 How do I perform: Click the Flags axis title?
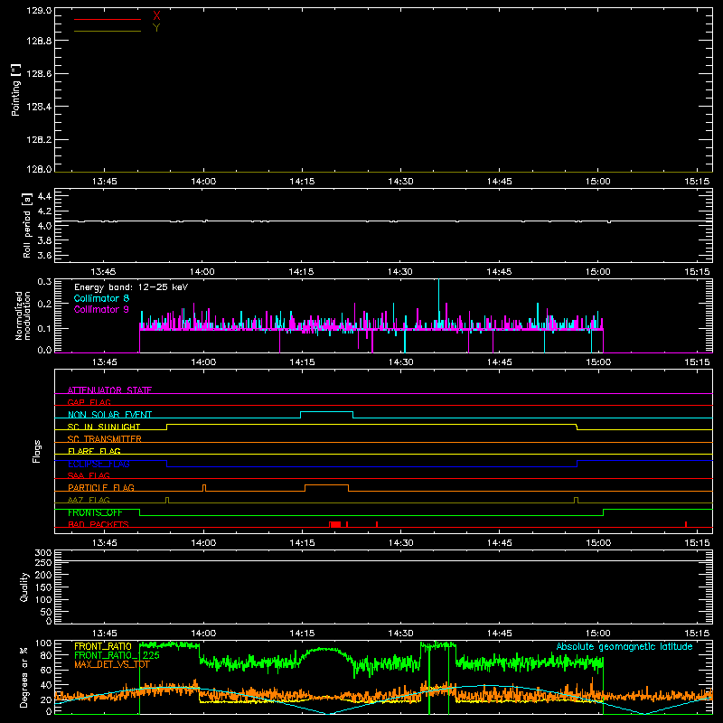[x=36, y=451]
